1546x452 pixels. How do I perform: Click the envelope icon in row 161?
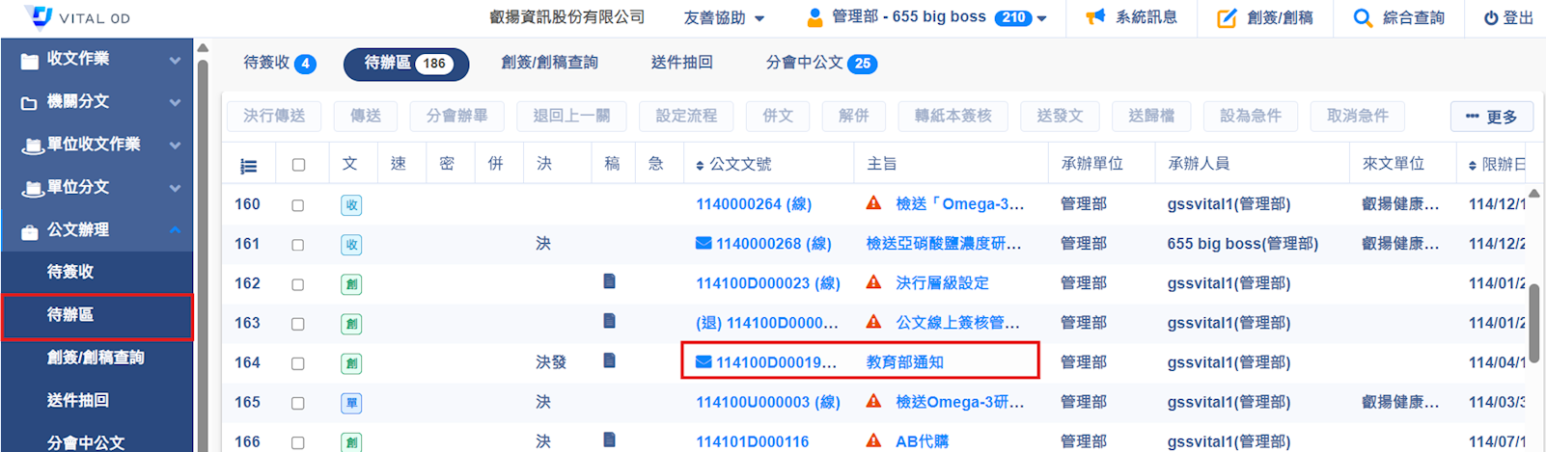click(x=704, y=243)
